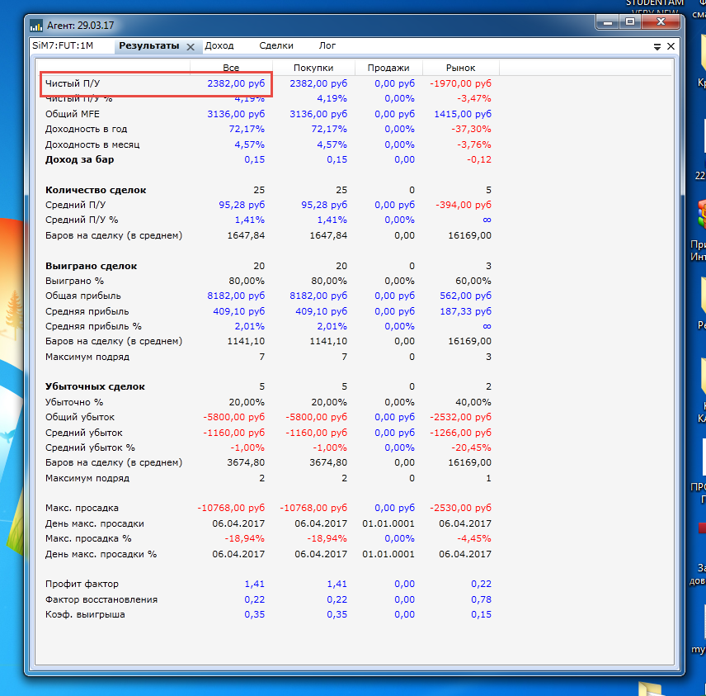The width and height of the screenshot is (706, 696).
Task: Click the 3136,00 руб MFE in Все column
Action: coord(236,114)
